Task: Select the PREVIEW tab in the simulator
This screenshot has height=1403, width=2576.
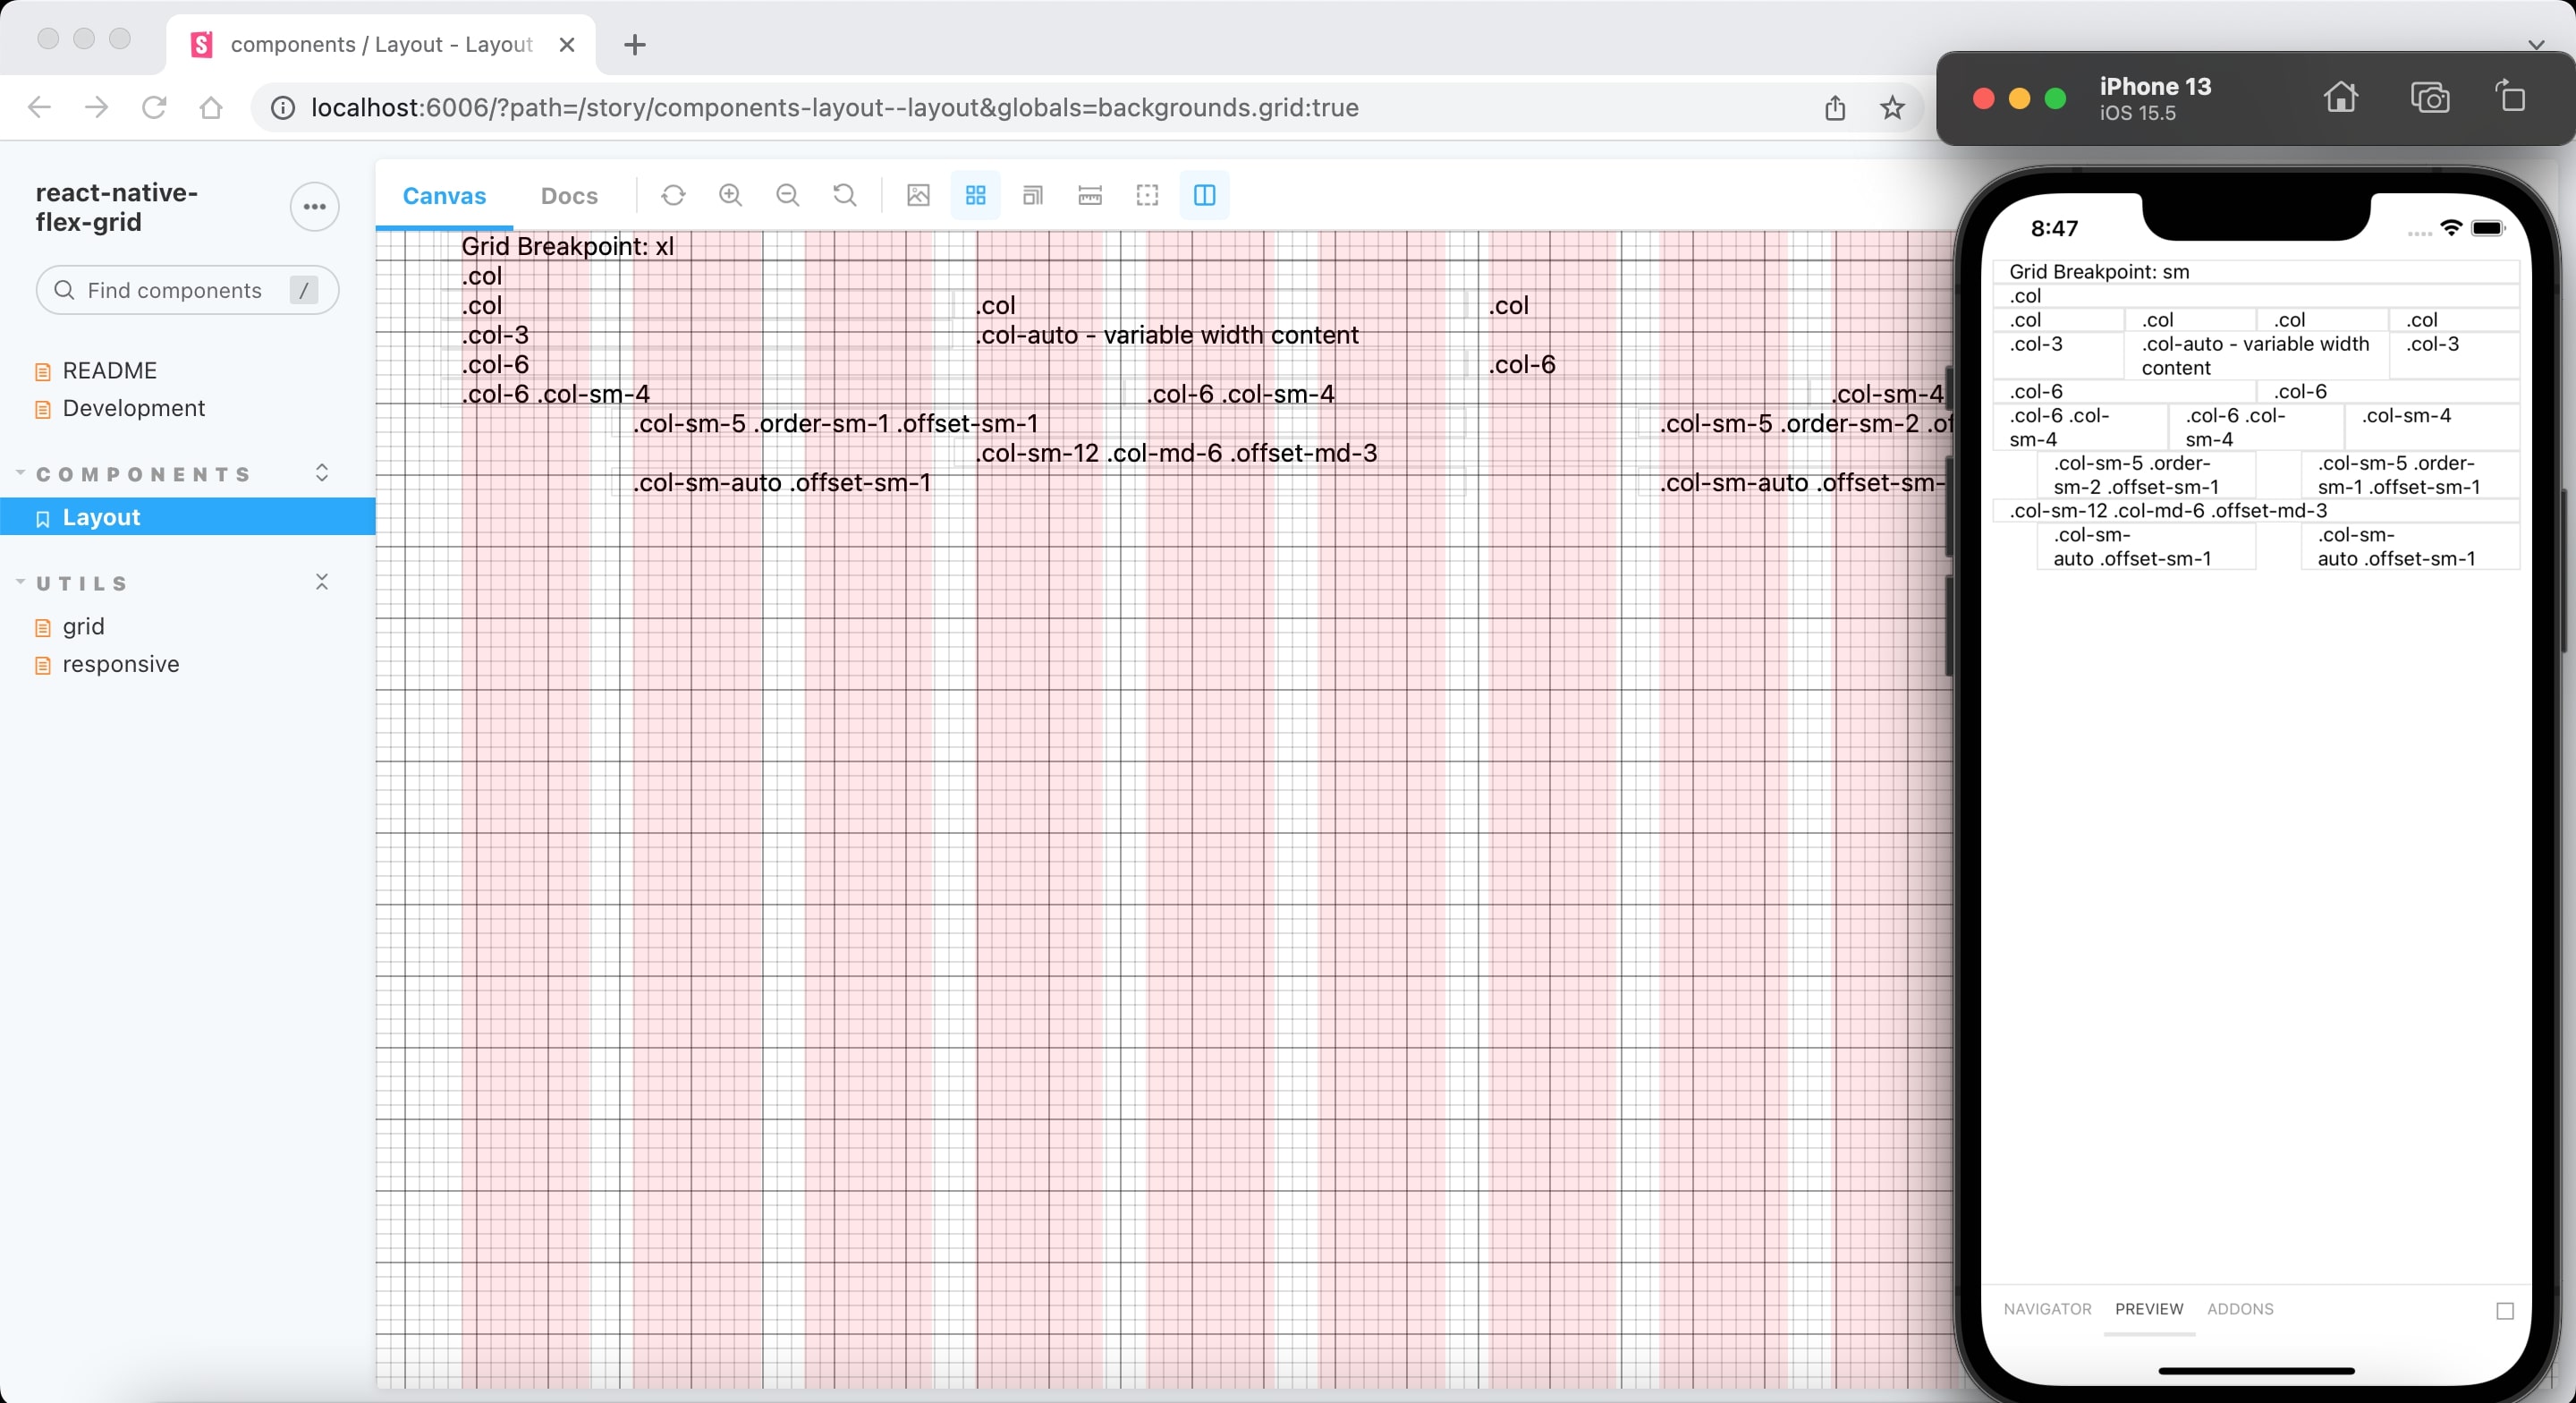Action: 2149,1309
